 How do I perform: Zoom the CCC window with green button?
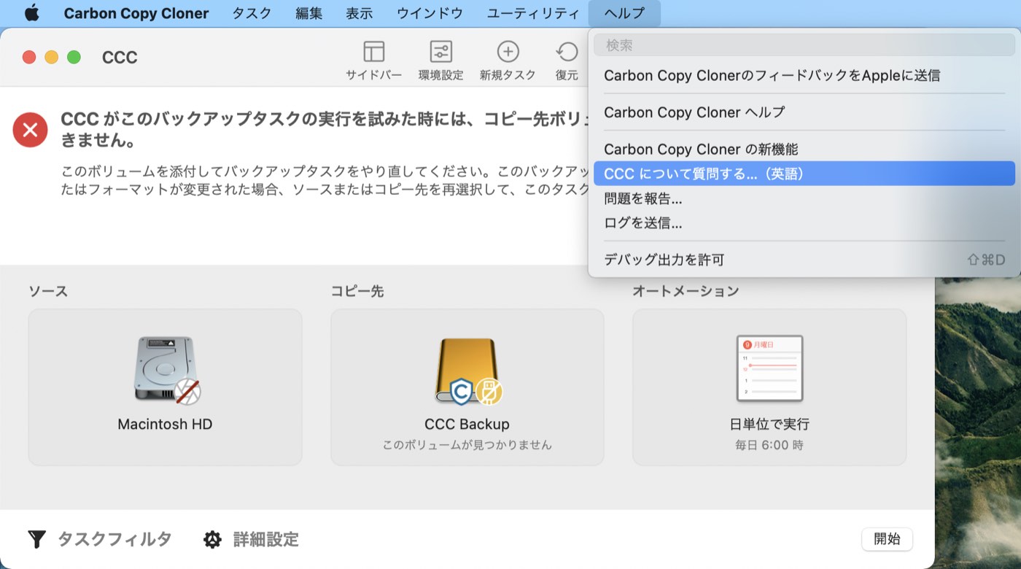pyautogui.click(x=74, y=58)
